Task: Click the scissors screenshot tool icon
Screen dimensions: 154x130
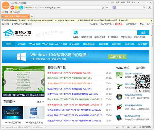Action: coord(149,7)
